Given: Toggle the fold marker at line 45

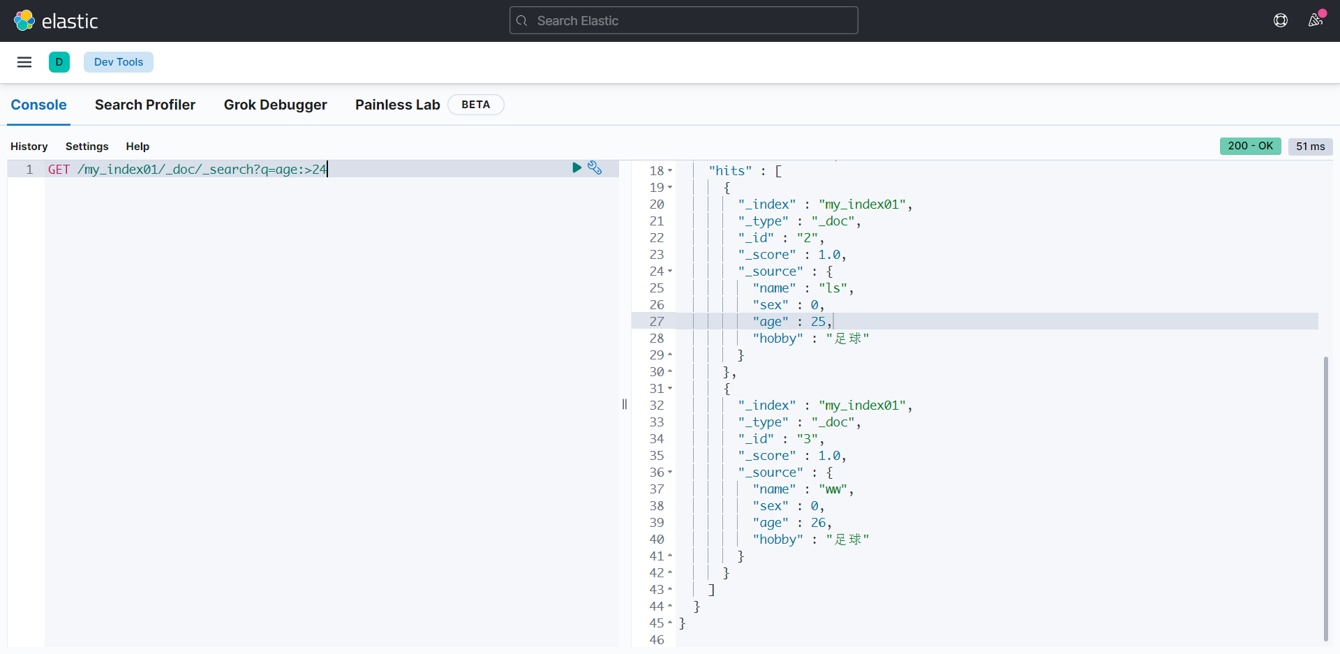Looking at the screenshot, I should click(x=670, y=623).
